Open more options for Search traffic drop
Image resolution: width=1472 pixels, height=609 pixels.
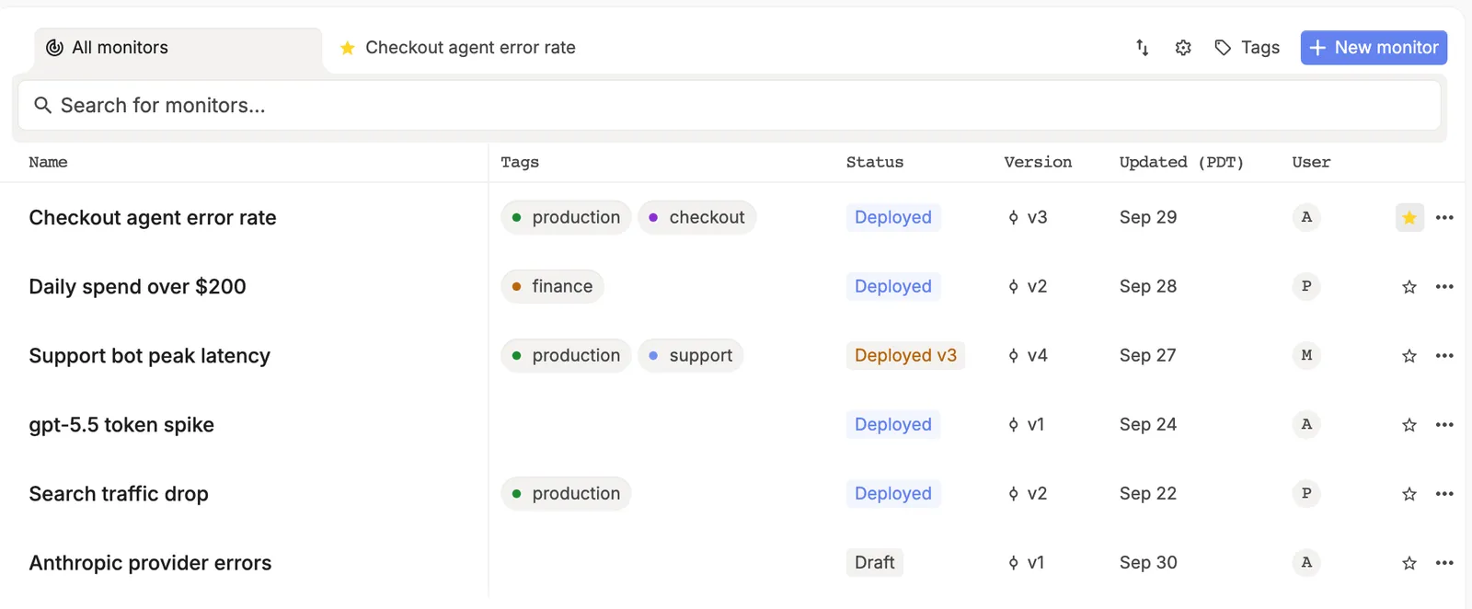tap(1444, 494)
